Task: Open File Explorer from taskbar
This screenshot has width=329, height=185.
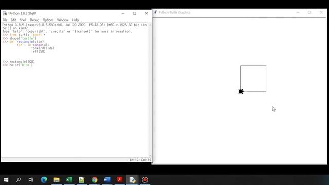Action: (x=57, y=180)
